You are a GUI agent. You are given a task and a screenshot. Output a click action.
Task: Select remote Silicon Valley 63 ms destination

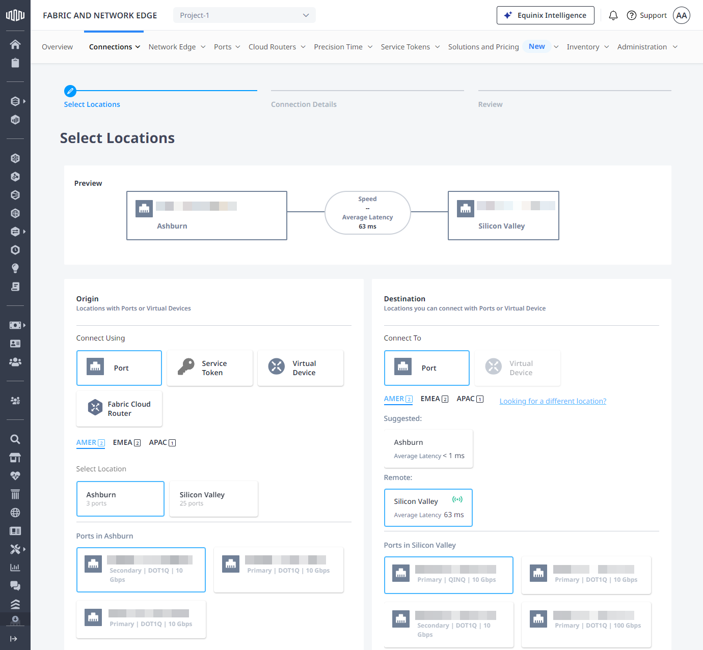[428, 507]
